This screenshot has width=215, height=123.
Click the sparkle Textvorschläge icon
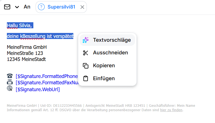[x=86, y=40]
